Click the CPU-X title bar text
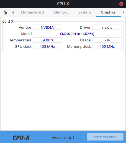126x143 pixels. click(x=63, y=4)
